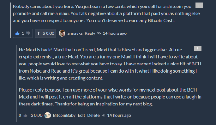Click the 0 like count on BitcoinBaby's comment

(20, 115)
